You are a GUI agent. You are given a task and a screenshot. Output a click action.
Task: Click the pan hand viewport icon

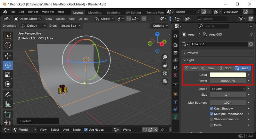click(x=165, y=65)
